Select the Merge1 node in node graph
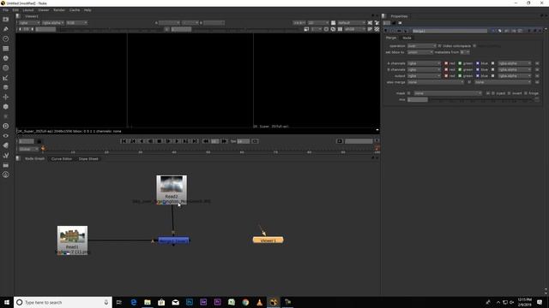This screenshot has width=549, height=308. click(173, 240)
